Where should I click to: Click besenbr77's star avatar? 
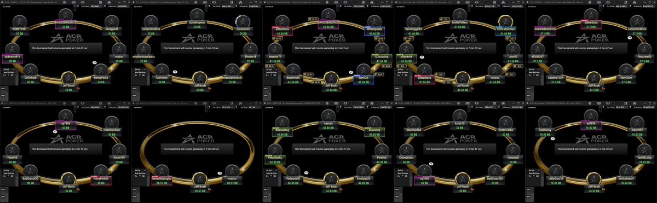pos(275,49)
